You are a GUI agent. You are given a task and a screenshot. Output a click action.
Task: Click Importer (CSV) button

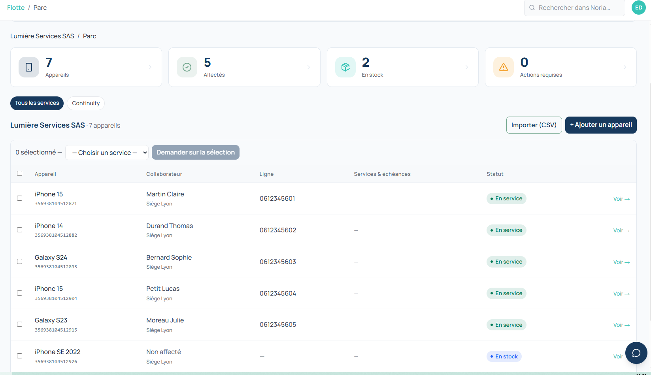click(x=534, y=125)
